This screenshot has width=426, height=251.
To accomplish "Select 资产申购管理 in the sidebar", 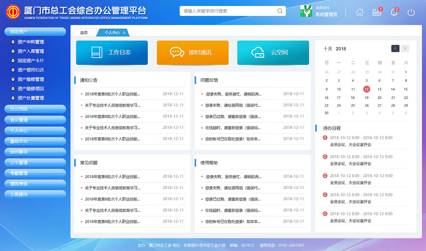I will (30, 42).
